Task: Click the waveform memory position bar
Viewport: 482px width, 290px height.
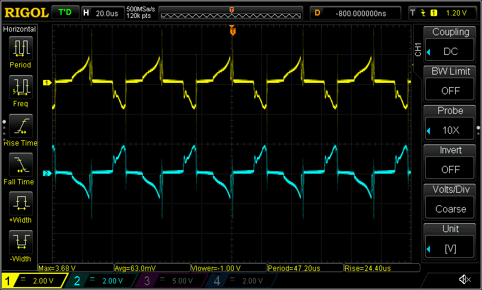Action: pos(231,13)
